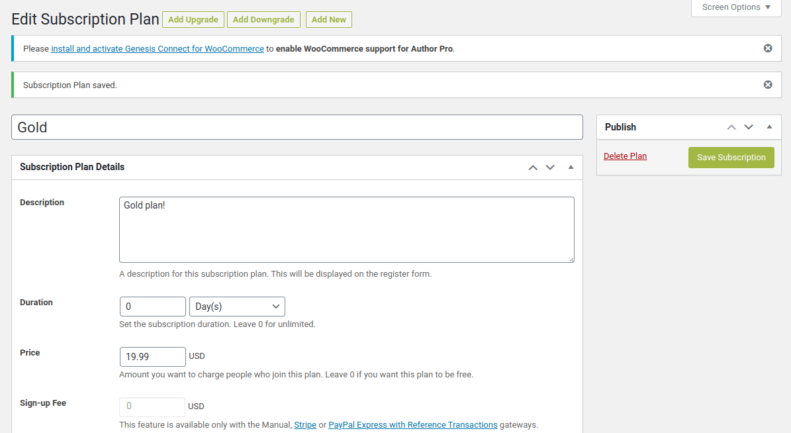This screenshot has width=791, height=433.
Task: Collapse the Subscription Plan Details panel
Action: pyautogui.click(x=571, y=167)
